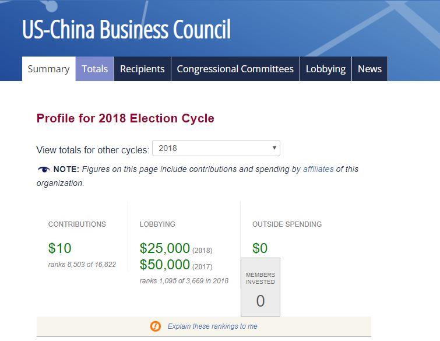Switch to the Lobbying tab

coord(326,69)
